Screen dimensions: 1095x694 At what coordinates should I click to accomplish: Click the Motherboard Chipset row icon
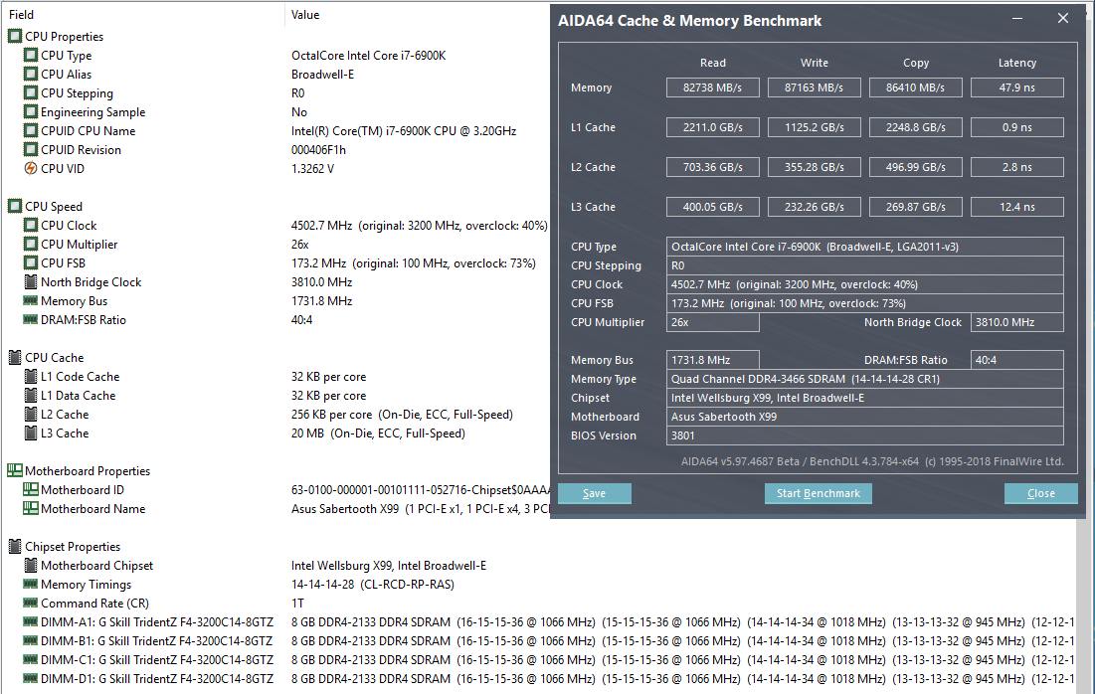[31, 565]
